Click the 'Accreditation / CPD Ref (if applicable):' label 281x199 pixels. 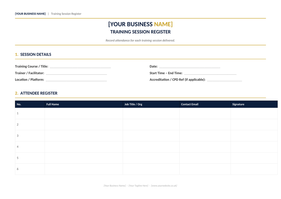178,79
